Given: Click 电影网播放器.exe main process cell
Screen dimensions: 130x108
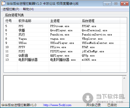Looking at the screenshot, I should tap(63, 60).
